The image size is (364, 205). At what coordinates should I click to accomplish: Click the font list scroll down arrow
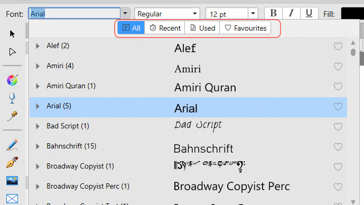(353, 202)
